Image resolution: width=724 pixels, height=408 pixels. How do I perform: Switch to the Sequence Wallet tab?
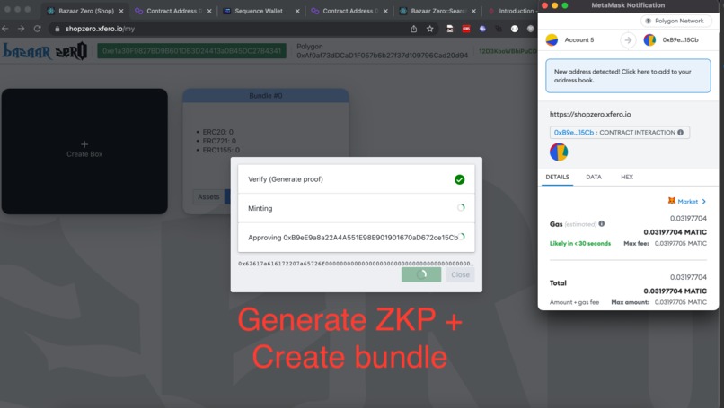(259, 11)
